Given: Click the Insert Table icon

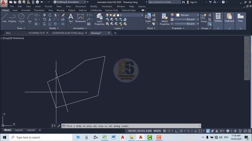Looking at the screenshot, I should (x=89, y=24).
